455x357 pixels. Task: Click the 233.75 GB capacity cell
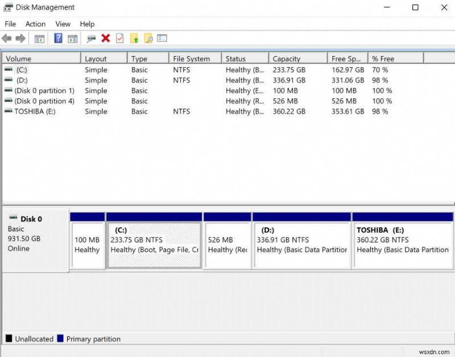pyautogui.click(x=289, y=70)
